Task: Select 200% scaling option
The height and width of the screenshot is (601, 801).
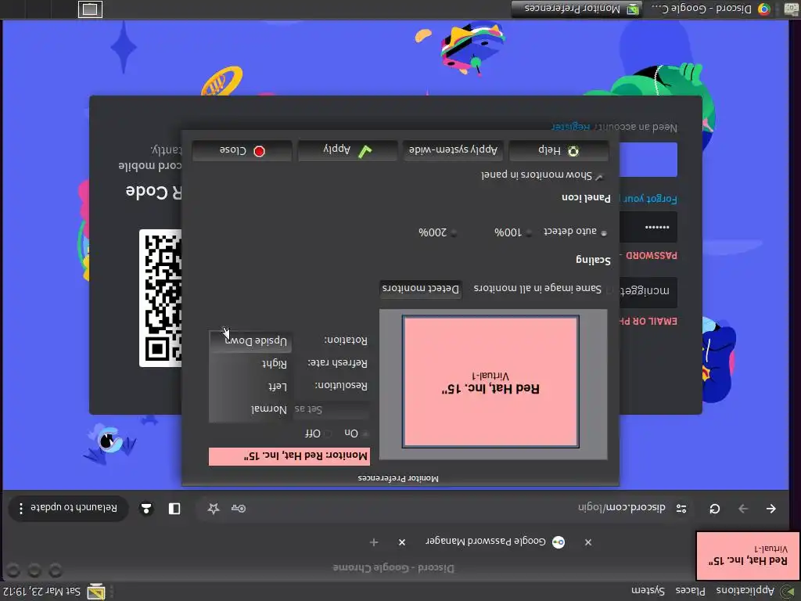Action: pos(454,233)
